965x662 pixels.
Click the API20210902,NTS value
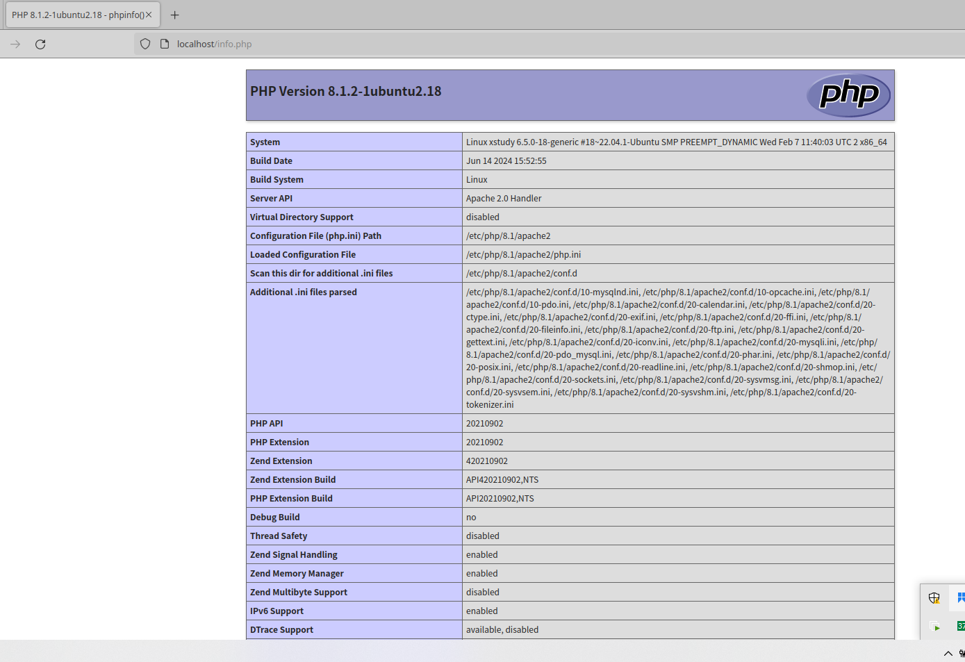[x=500, y=498]
